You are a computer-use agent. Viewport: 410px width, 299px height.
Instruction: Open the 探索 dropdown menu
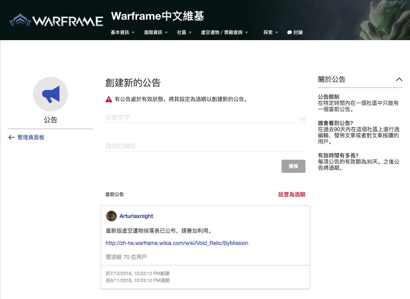[x=271, y=32]
